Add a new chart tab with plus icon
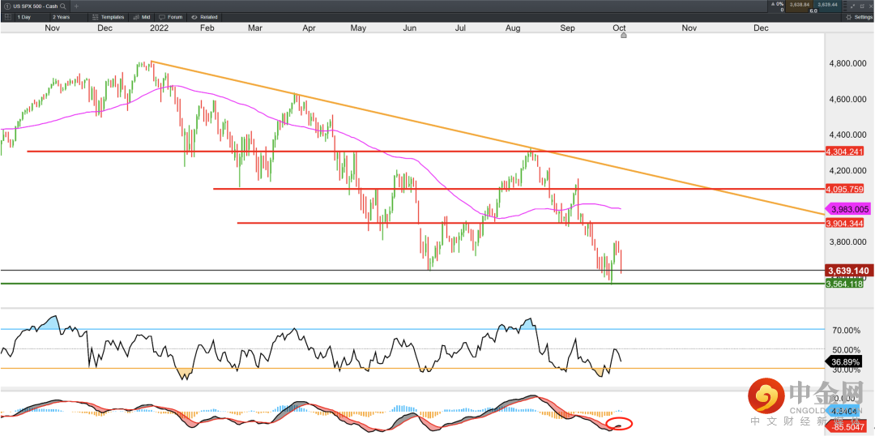875x436 pixels. 76,6
